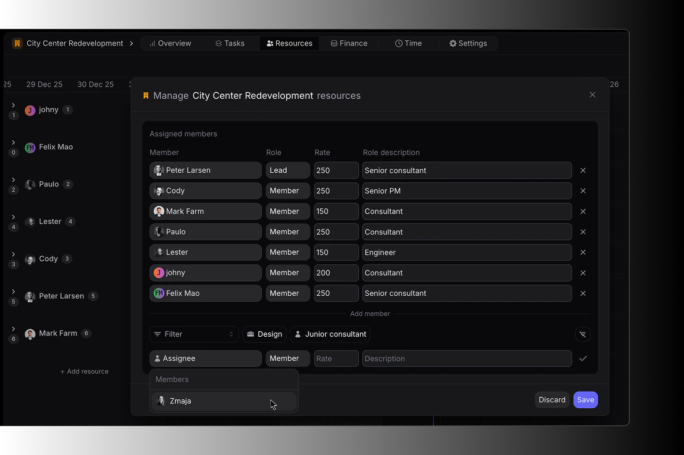Open the Filter dropdown
Image resolution: width=684 pixels, height=455 pixels.
tap(194, 334)
